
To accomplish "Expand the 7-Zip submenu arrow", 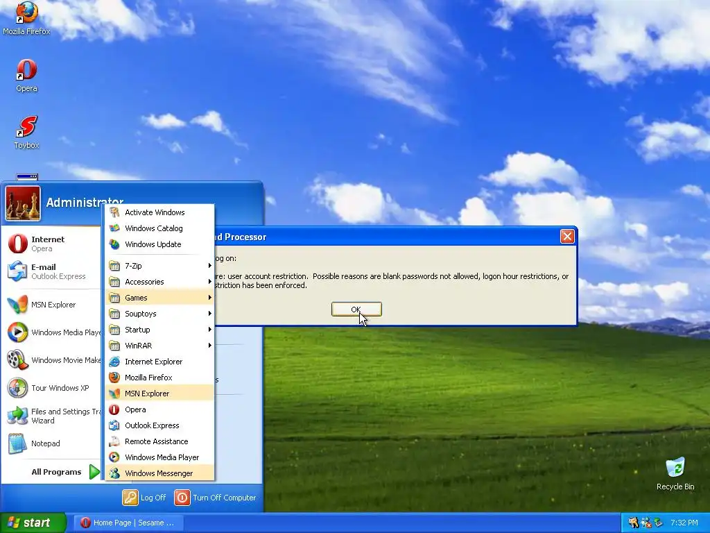I will click(x=209, y=266).
